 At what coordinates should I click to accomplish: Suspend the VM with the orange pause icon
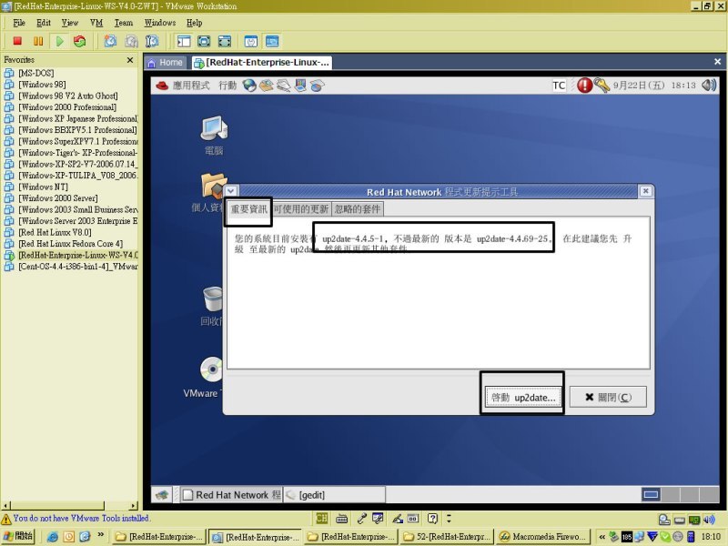point(38,41)
